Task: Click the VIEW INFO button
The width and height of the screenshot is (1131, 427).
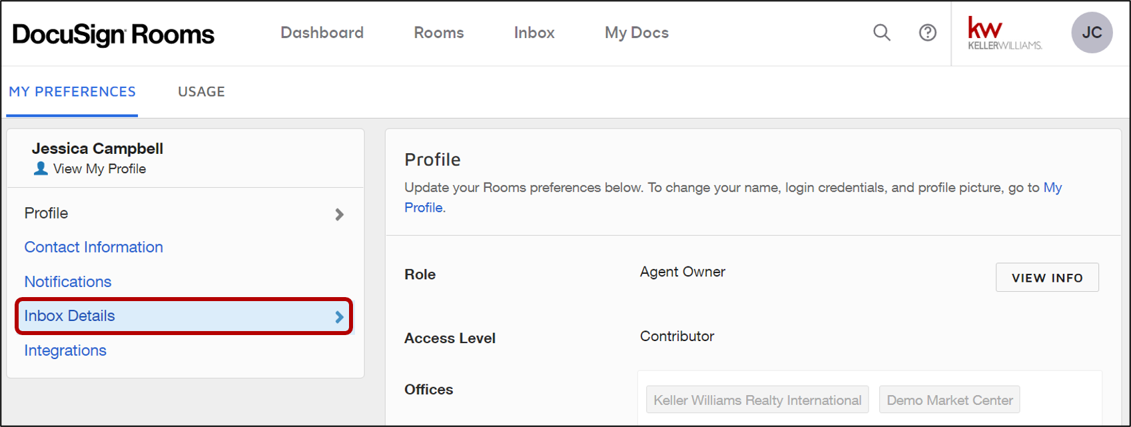Action: tap(1047, 278)
